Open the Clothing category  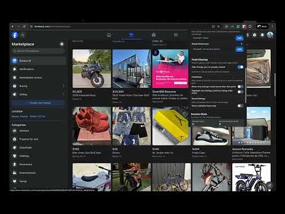coord(39,156)
